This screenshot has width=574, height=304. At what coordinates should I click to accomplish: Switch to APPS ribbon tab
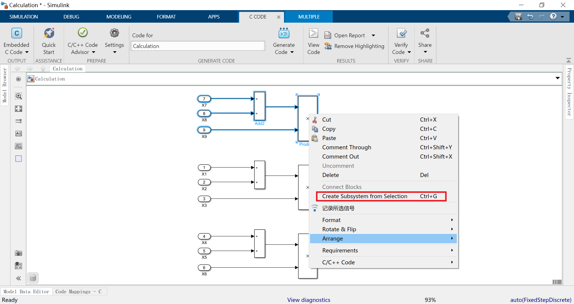point(214,17)
